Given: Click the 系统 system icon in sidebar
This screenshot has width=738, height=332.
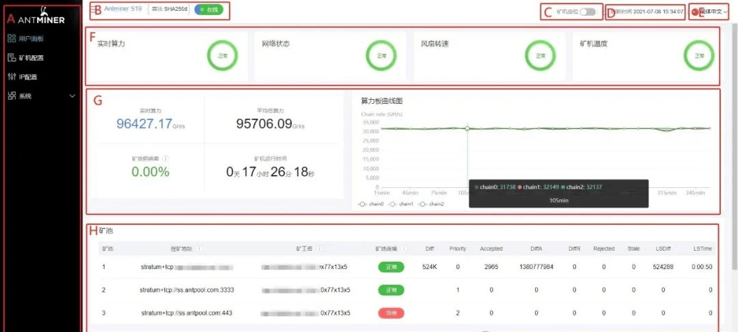Looking at the screenshot, I should point(12,96).
